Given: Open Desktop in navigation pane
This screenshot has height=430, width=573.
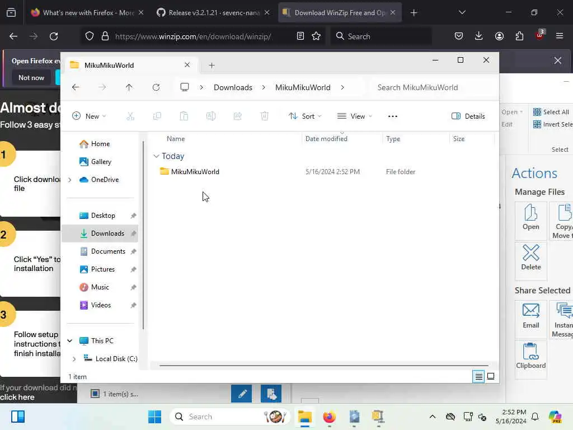Looking at the screenshot, I should [103, 216].
